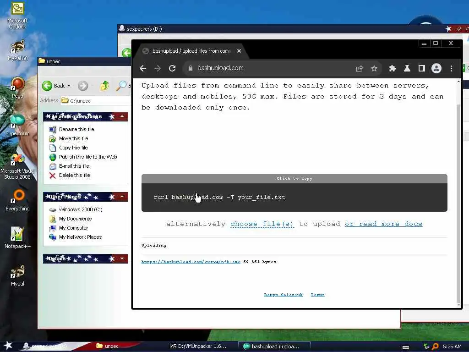Click Up folder icon in unpec window
Image resolution: width=469 pixels, height=352 pixels.
104,86
